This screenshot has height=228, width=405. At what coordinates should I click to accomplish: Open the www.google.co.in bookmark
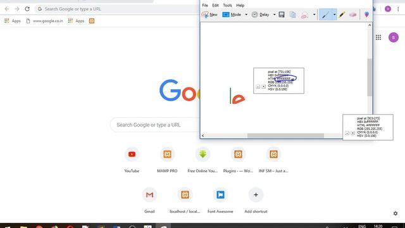tap(44, 21)
